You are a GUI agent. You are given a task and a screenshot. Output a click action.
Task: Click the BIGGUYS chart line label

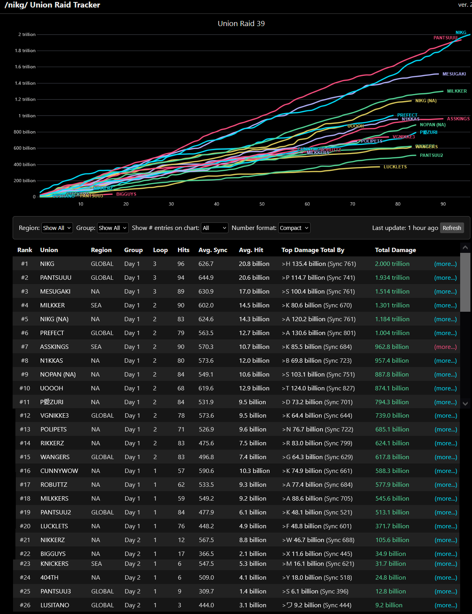[x=126, y=194]
